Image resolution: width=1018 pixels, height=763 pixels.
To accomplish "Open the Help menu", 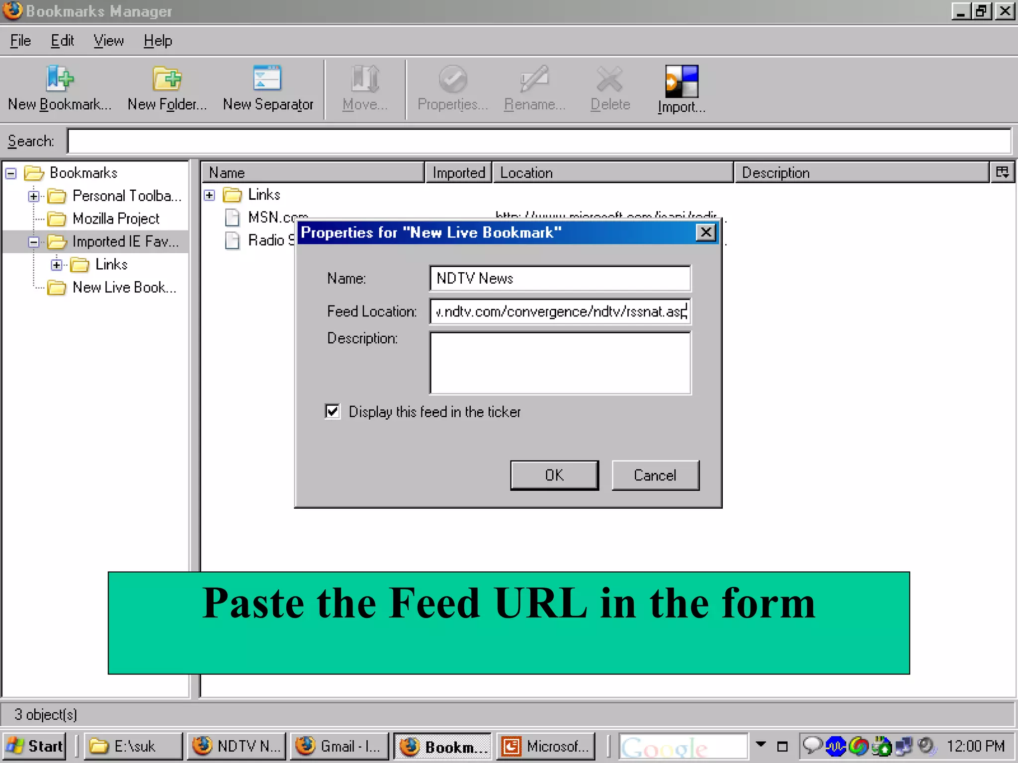I will 158,40.
